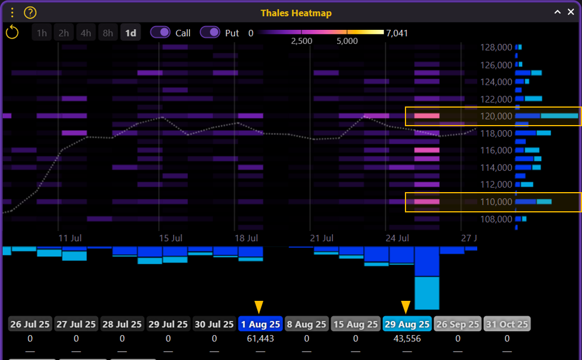Open the help question mark icon
582x360 pixels.
coord(30,13)
